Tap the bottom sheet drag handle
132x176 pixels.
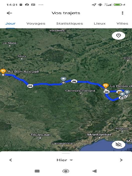pos(66,153)
